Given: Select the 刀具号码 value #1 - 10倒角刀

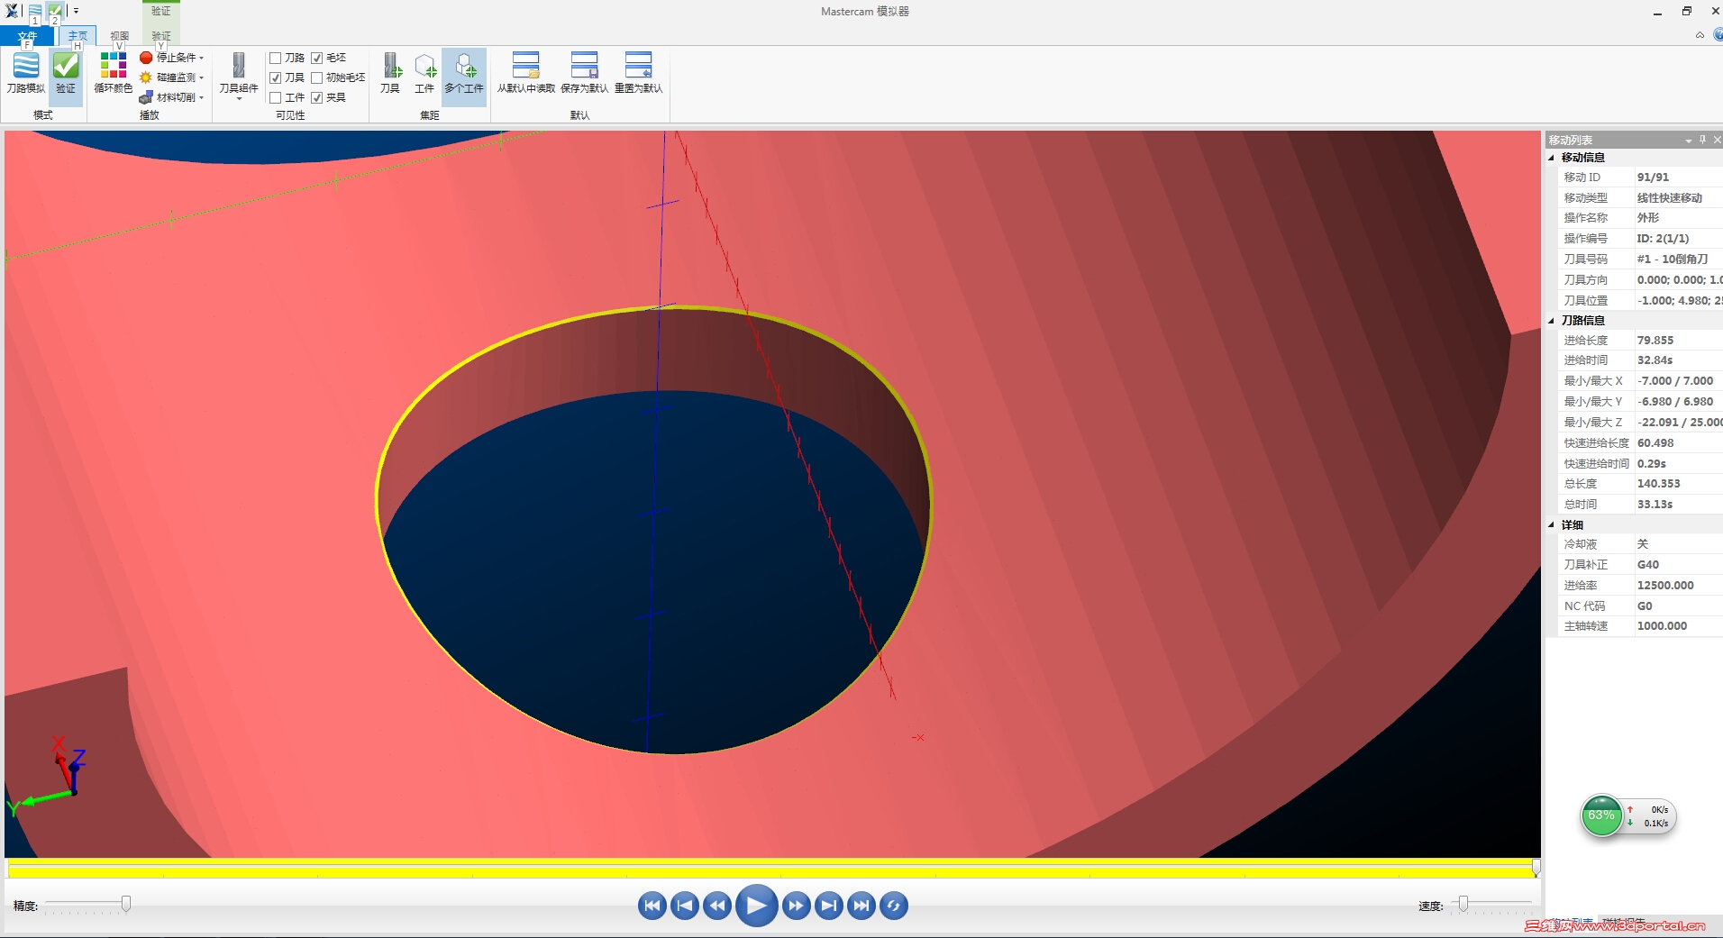Looking at the screenshot, I should click(x=1672, y=260).
